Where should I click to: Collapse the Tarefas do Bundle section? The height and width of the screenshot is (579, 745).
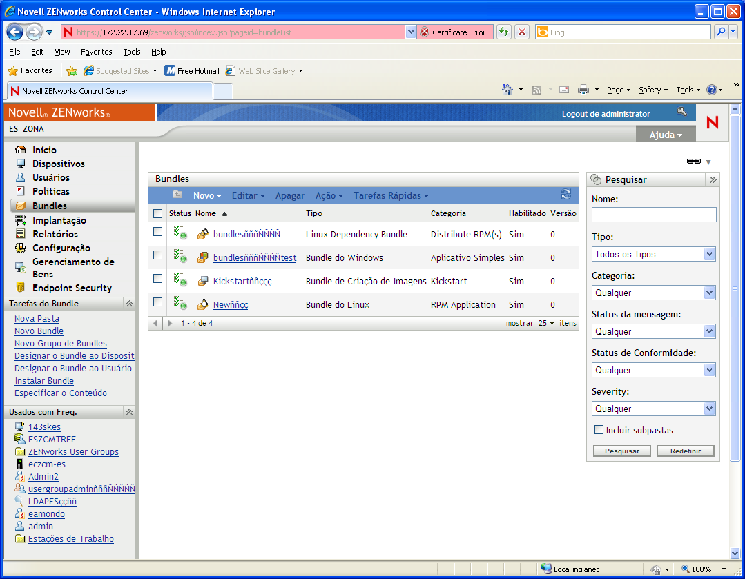[x=128, y=304]
